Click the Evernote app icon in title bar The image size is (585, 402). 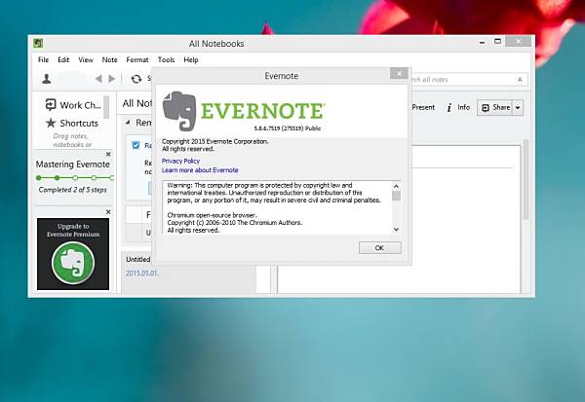38,44
